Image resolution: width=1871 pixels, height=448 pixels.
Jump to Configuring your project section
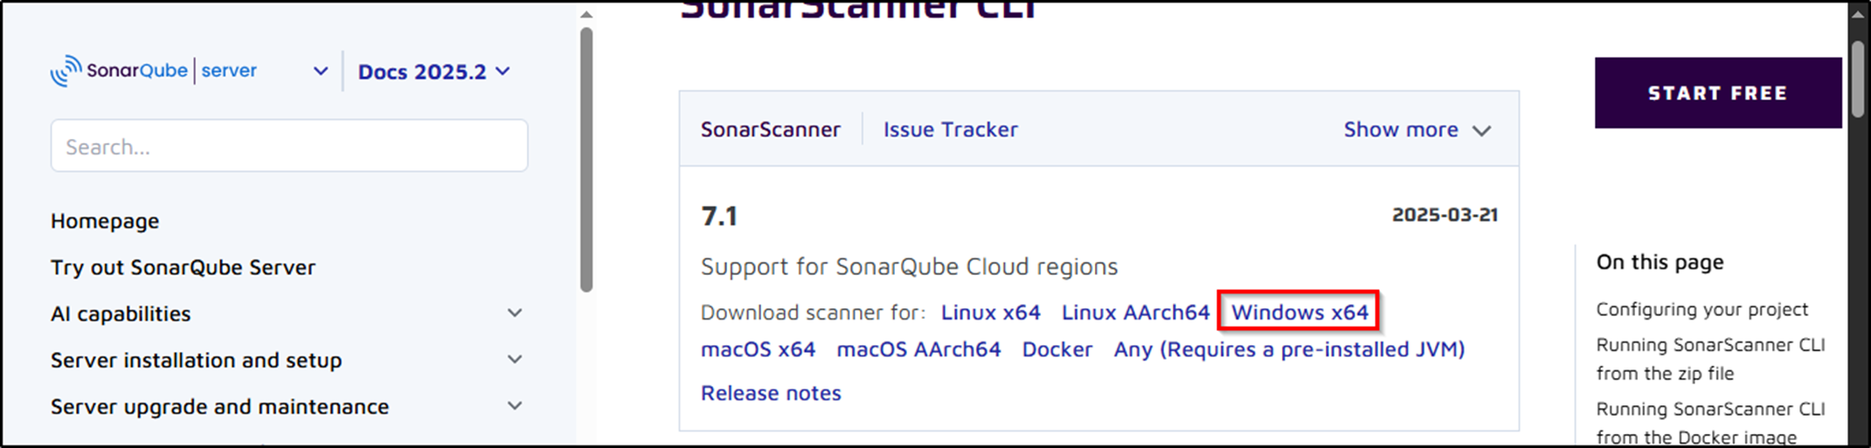pyautogui.click(x=1701, y=309)
